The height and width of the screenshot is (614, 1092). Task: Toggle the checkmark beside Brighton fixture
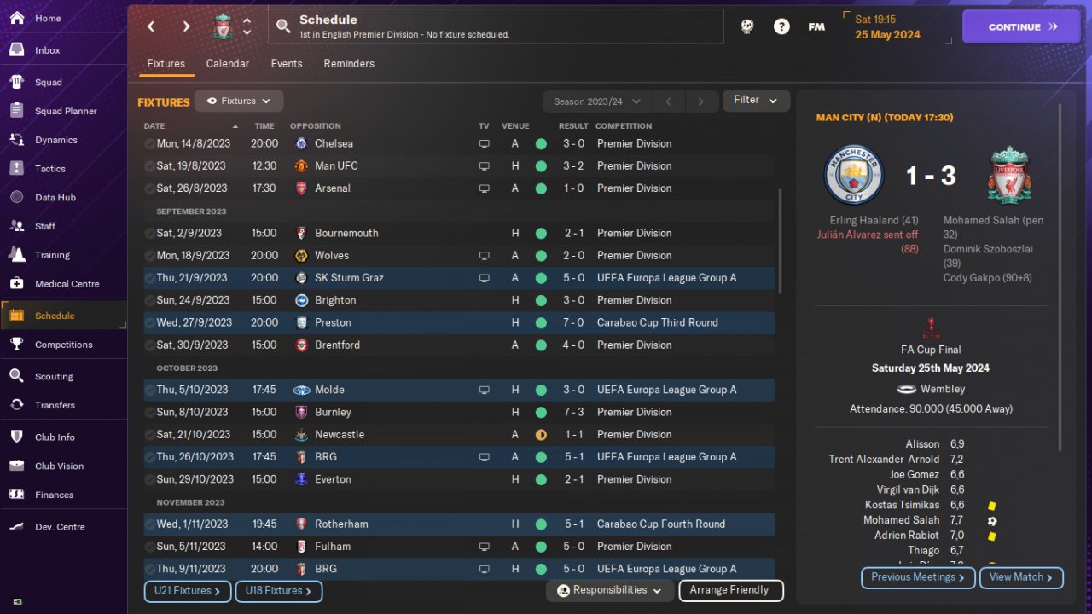[x=150, y=300]
